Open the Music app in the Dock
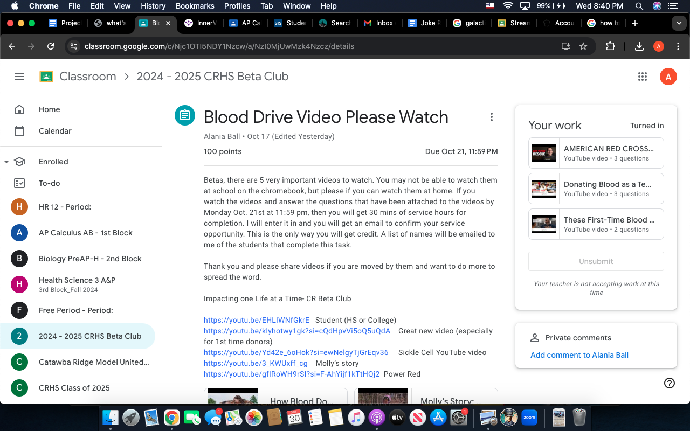This screenshot has height=431, width=690. click(356, 418)
